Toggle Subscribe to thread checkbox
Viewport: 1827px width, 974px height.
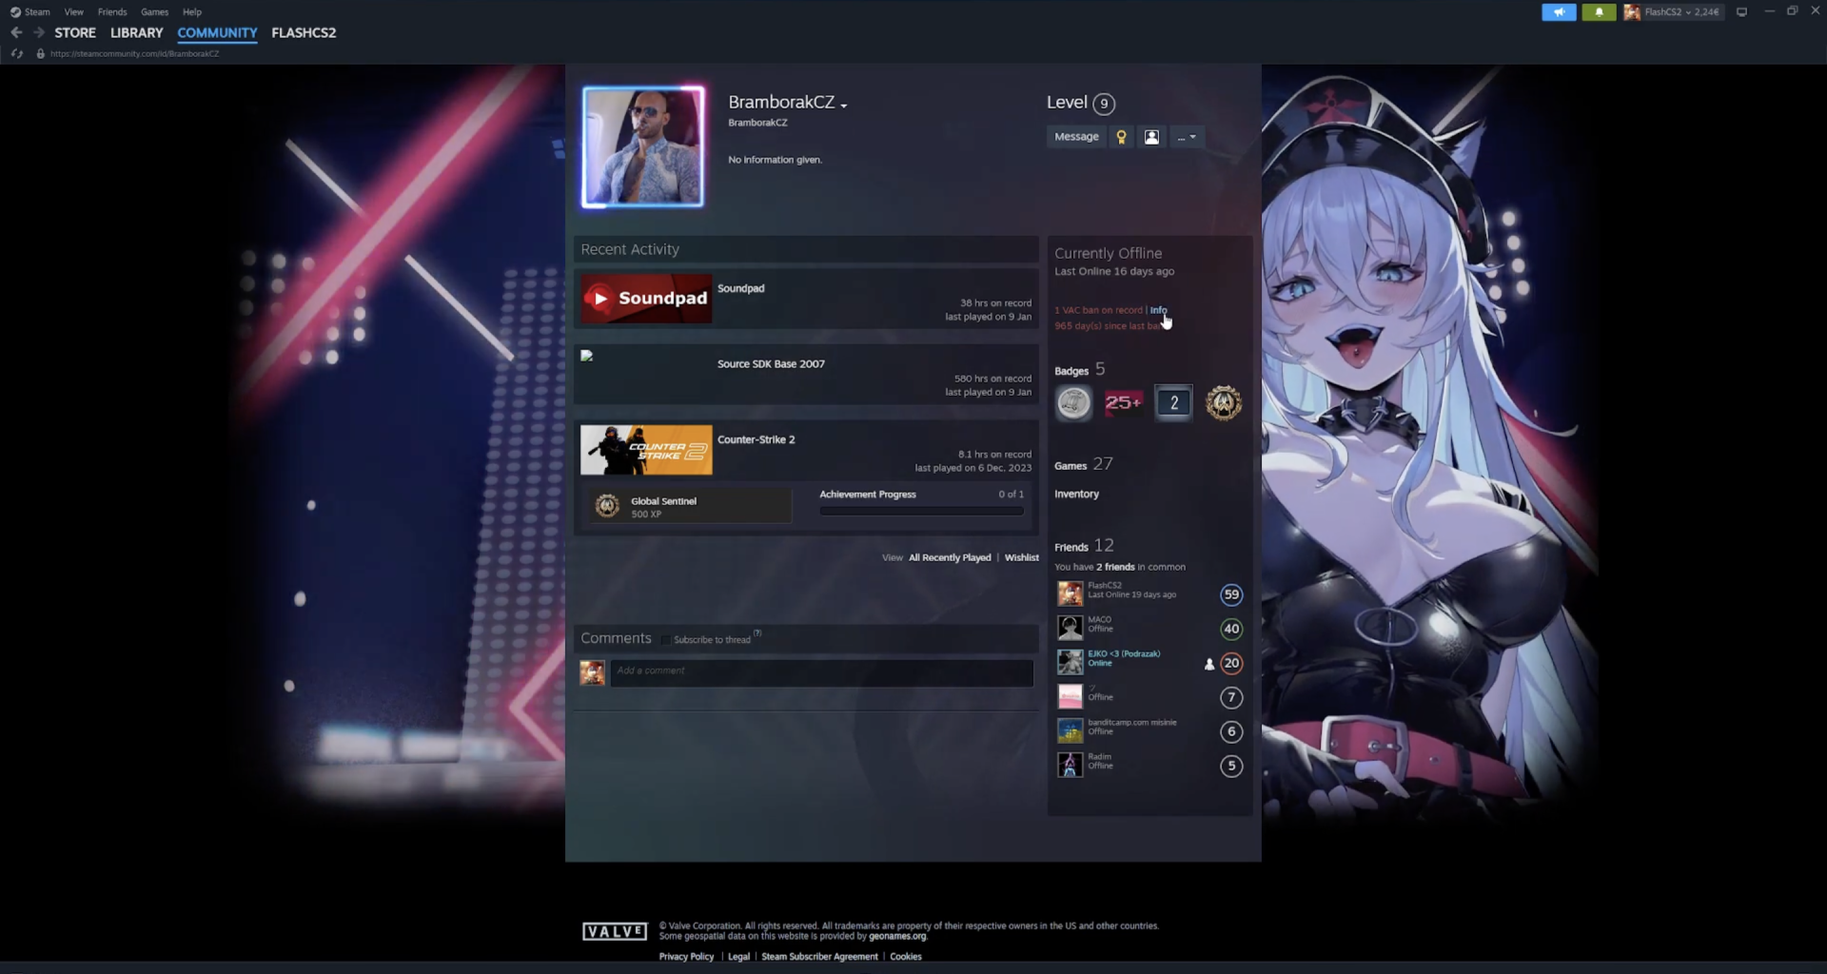(666, 640)
